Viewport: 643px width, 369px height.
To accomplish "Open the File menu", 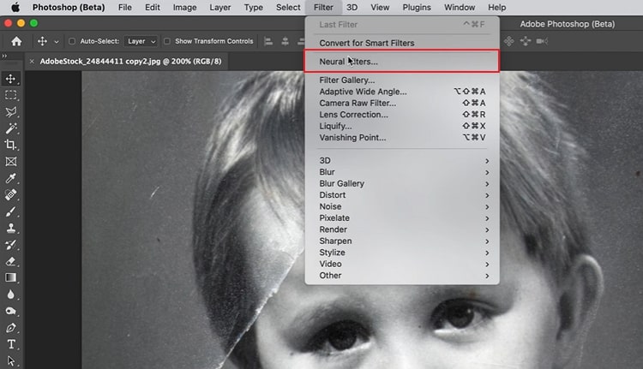I will click(124, 8).
